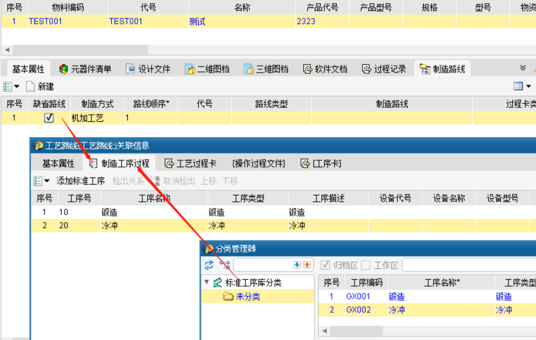The width and height of the screenshot is (536, 340).
Task: Click the 工艺路线 window title icon
Action: (x=38, y=146)
